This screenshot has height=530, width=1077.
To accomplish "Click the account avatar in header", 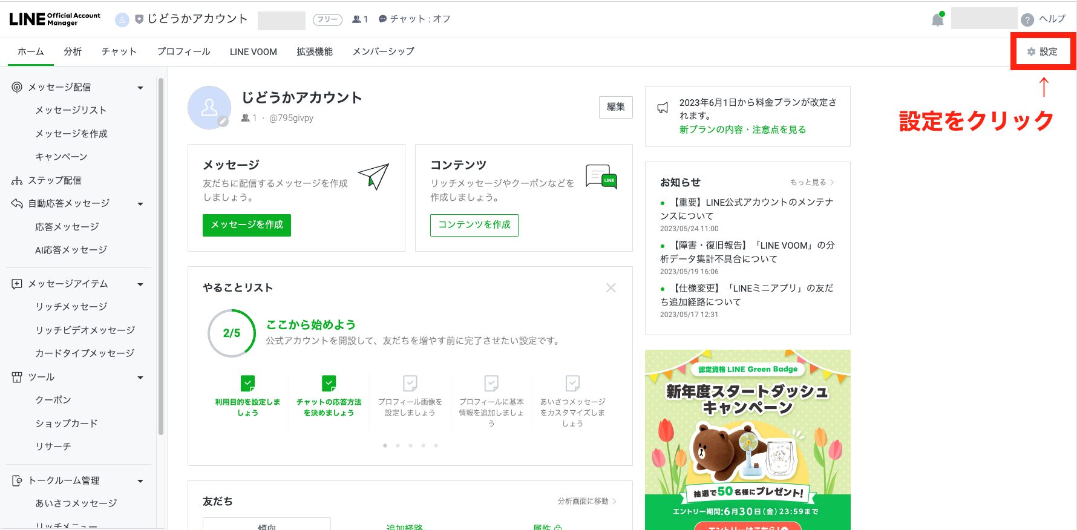I will [x=122, y=20].
